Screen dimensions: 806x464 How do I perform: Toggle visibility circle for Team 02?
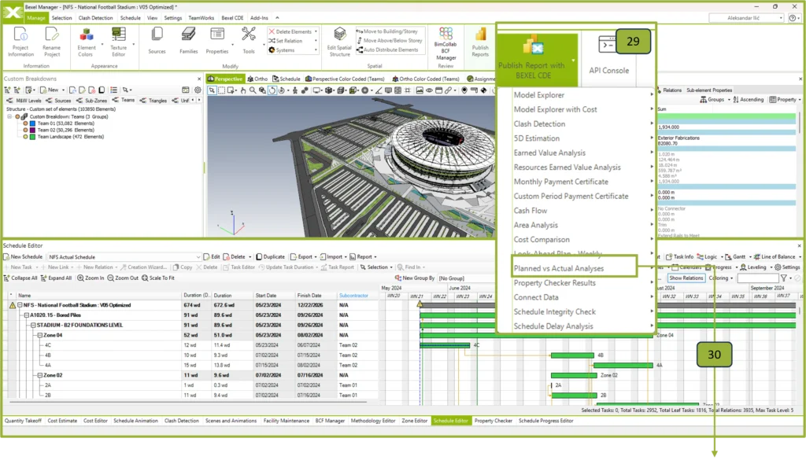tap(25, 130)
